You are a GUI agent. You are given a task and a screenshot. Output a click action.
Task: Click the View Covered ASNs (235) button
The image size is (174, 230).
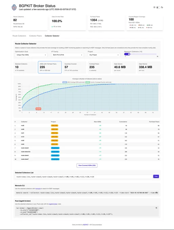click(x=87, y=165)
